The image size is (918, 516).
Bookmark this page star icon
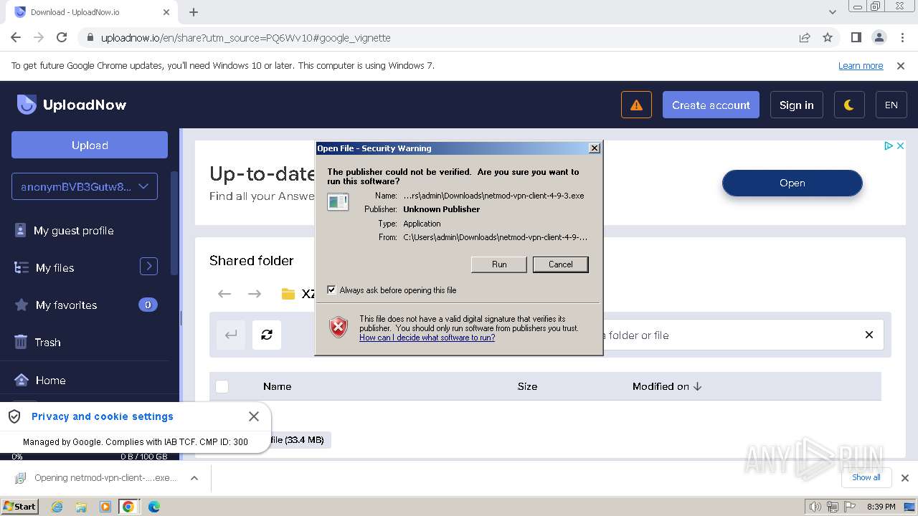coord(828,37)
